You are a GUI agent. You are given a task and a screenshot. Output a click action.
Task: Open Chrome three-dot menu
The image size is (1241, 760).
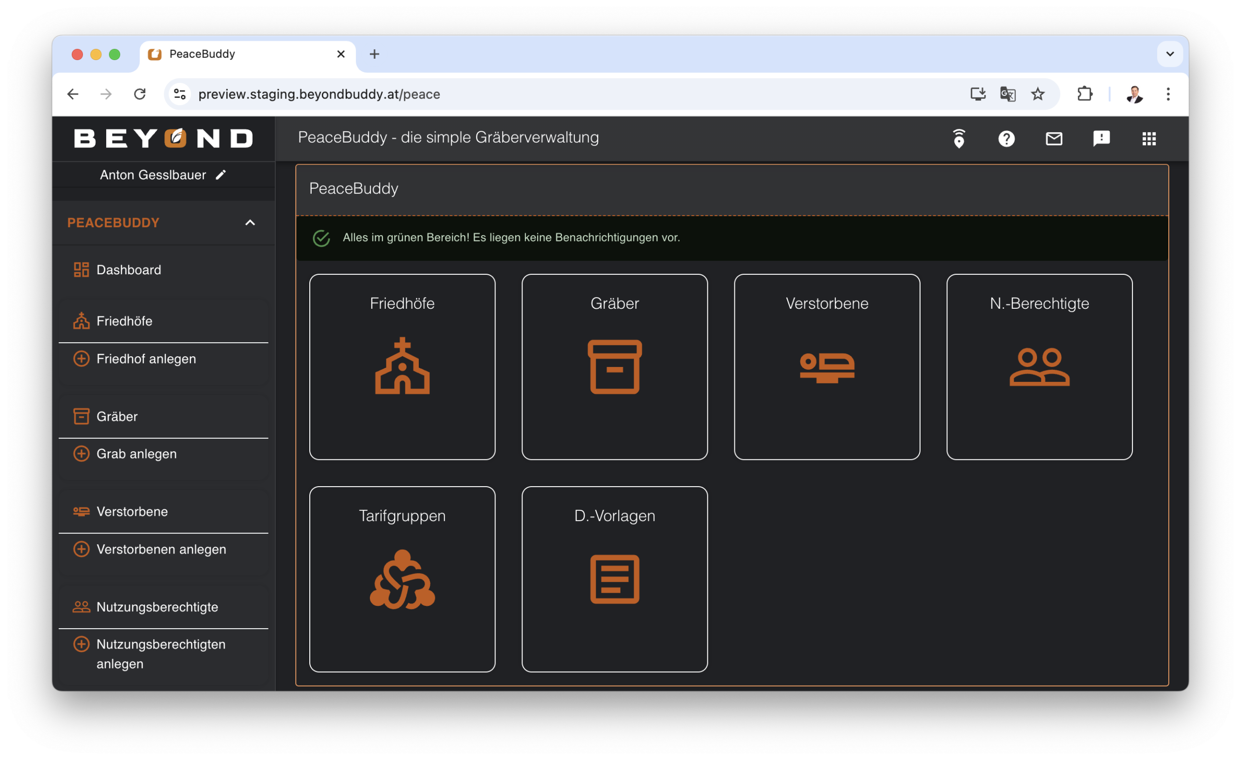click(x=1167, y=94)
